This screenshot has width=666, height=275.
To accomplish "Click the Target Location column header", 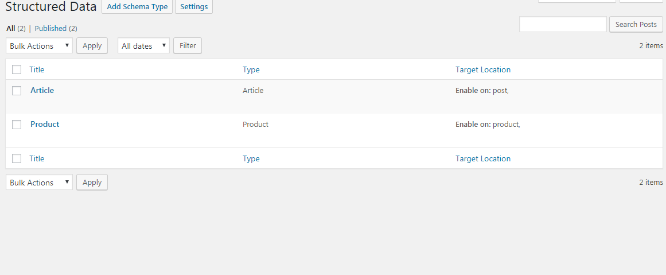I will (x=483, y=69).
